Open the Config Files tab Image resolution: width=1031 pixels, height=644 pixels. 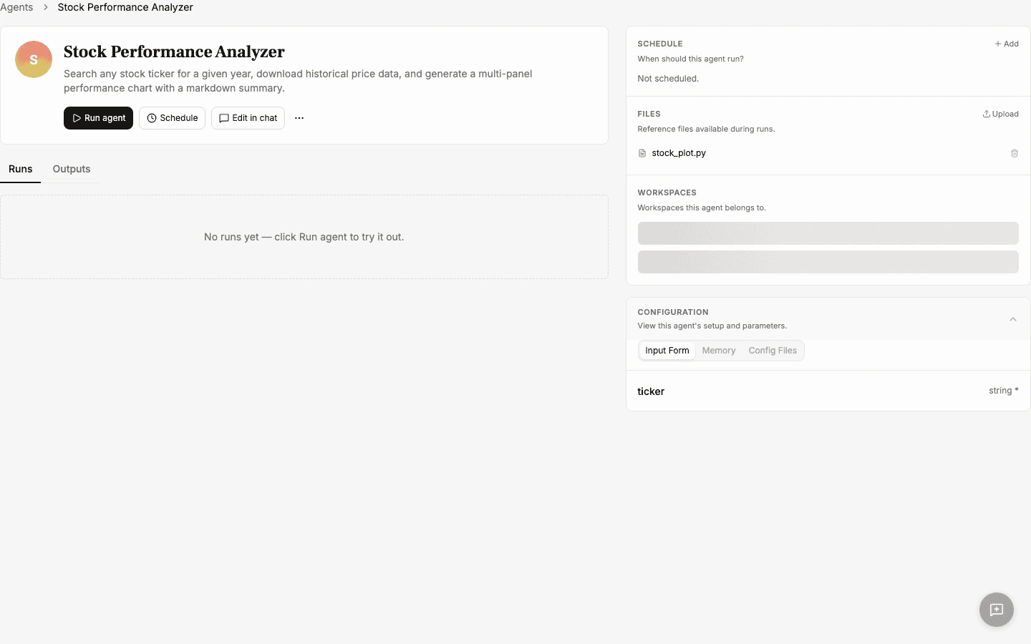pos(773,351)
